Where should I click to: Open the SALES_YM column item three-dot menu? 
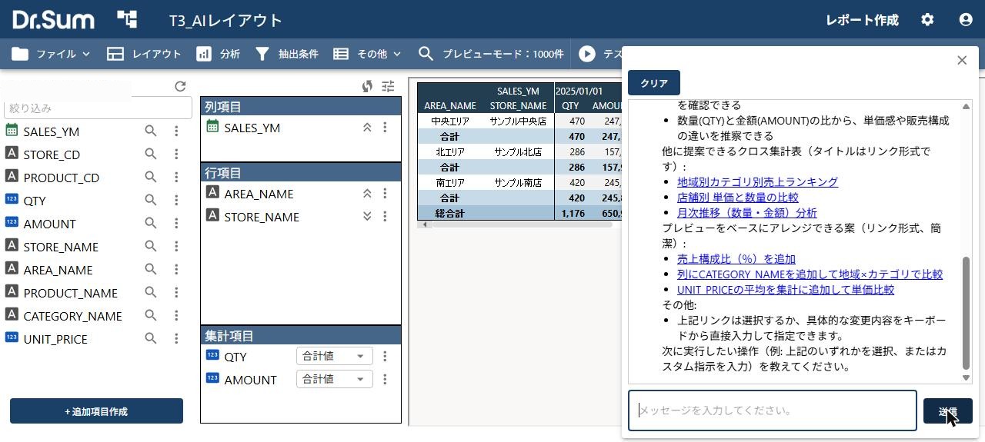pyautogui.click(x=385, y=128)
